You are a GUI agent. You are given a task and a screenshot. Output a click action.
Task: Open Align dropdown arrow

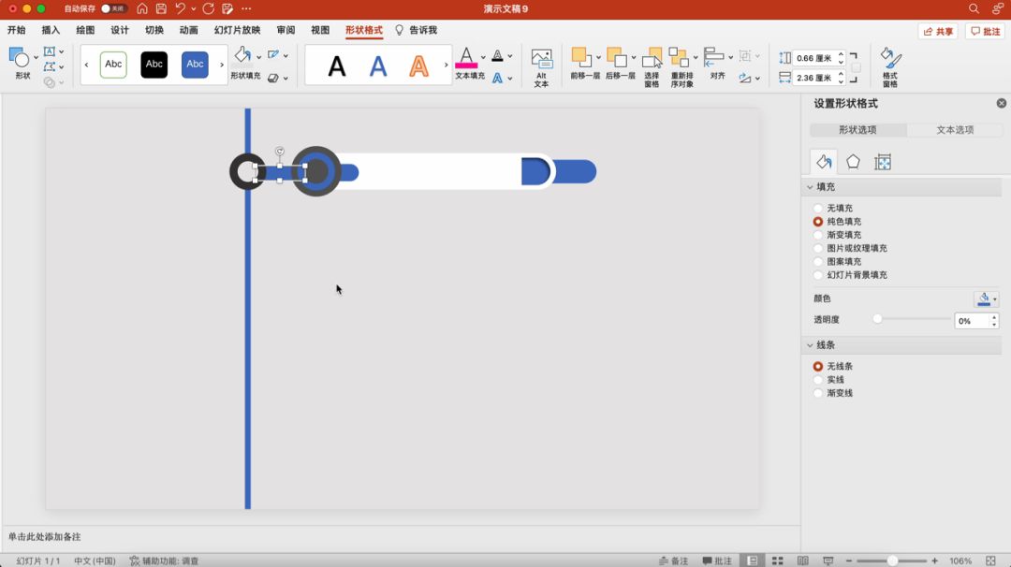coord(730,57)
